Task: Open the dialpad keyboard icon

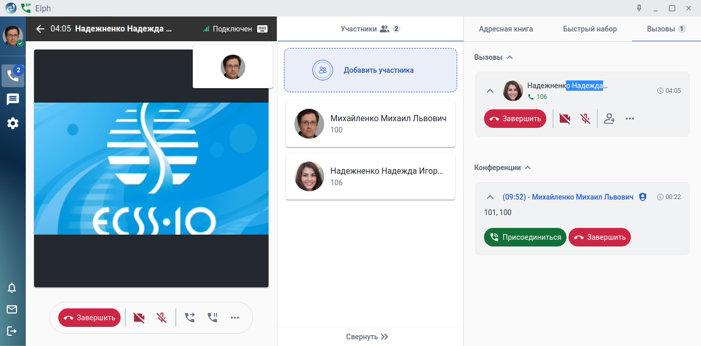Action: [262, 29]
